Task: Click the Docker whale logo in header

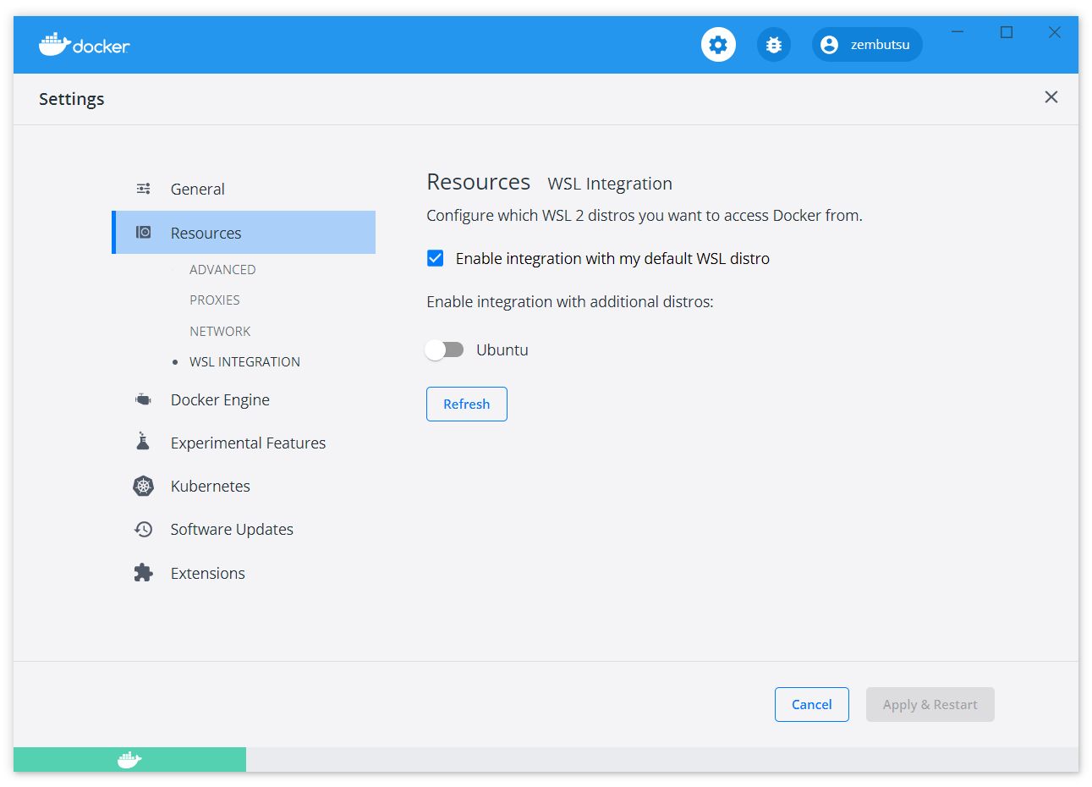Action: pyautogui.click(x=84, y=45)
